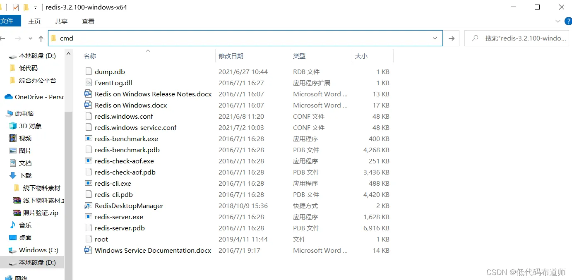Screen dimensions: 572x280
Task: Click Word icon of Windows Service Documentation.docx
Action: (88, 250)
